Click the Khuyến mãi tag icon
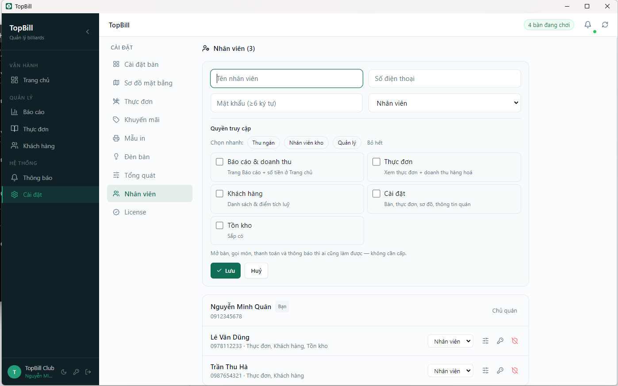 [x=116, y=120]
